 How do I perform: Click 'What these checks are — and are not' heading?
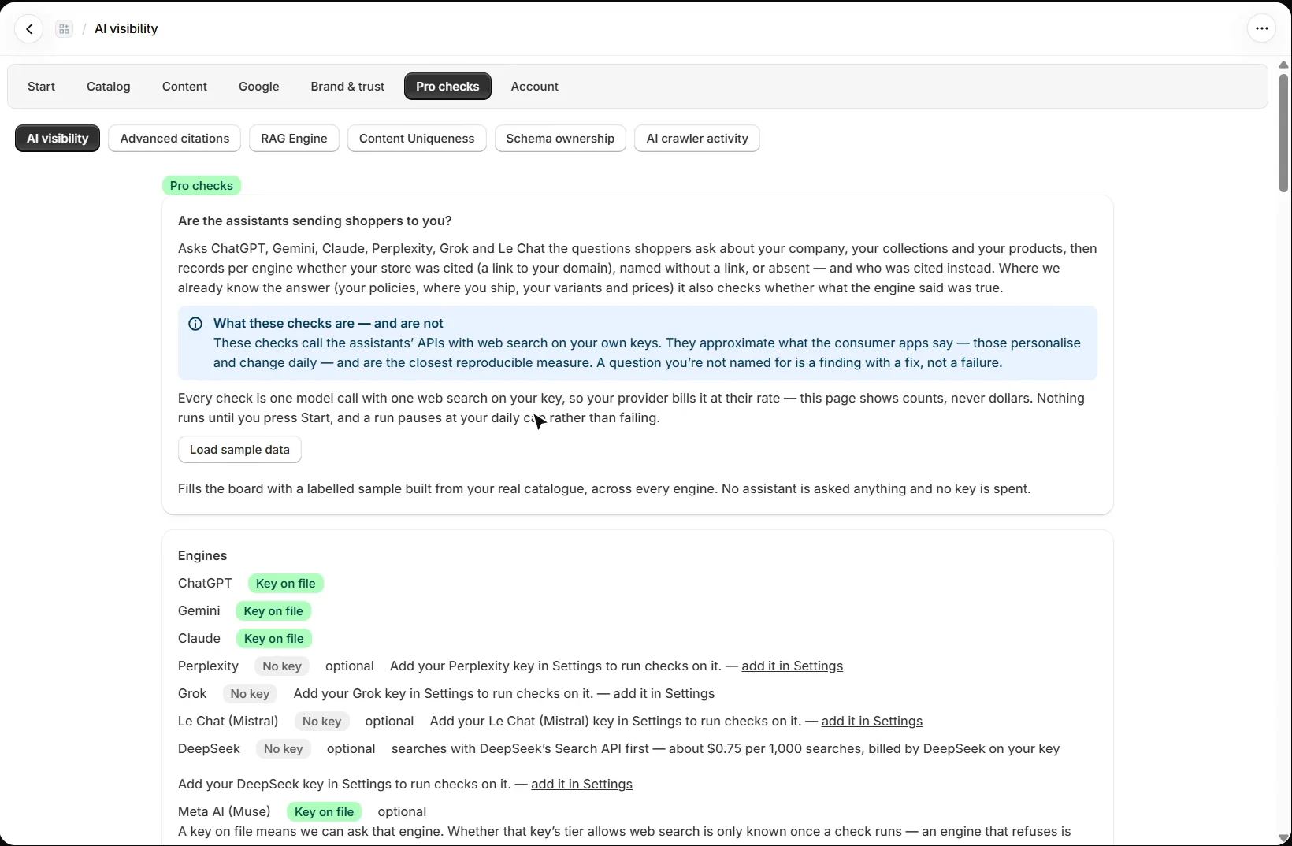click(x=329, y=324)
